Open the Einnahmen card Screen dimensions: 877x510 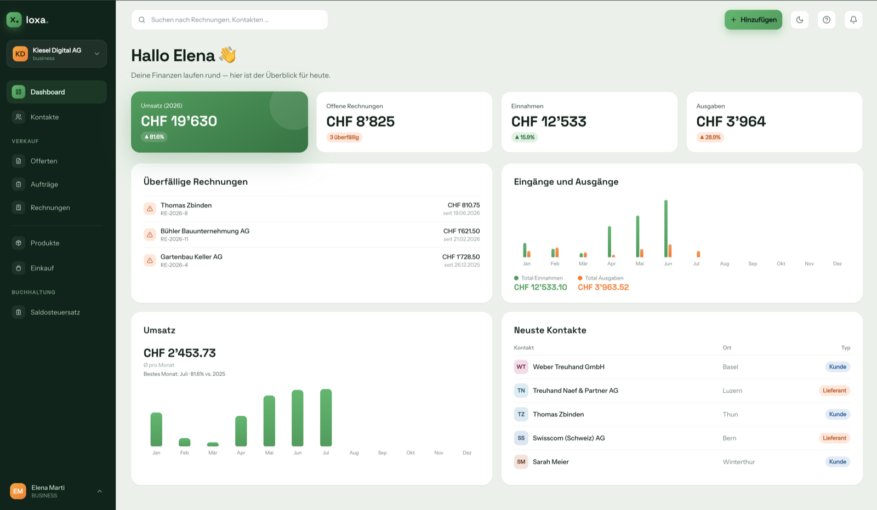(589, 122)
